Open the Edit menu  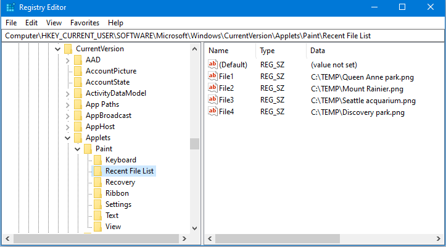[31, 23]
